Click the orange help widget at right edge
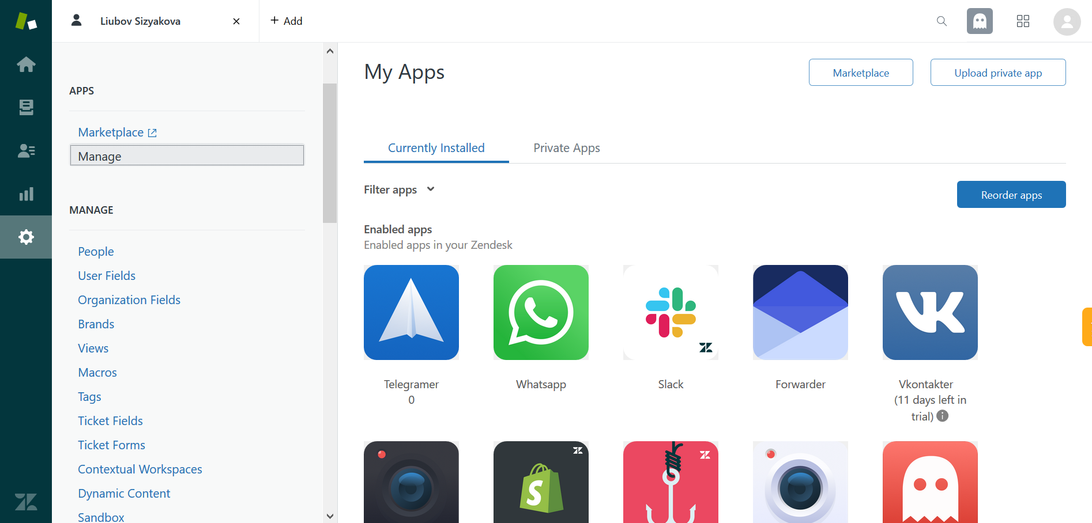The image size is (1092, 523). [x=1087, y=327]
